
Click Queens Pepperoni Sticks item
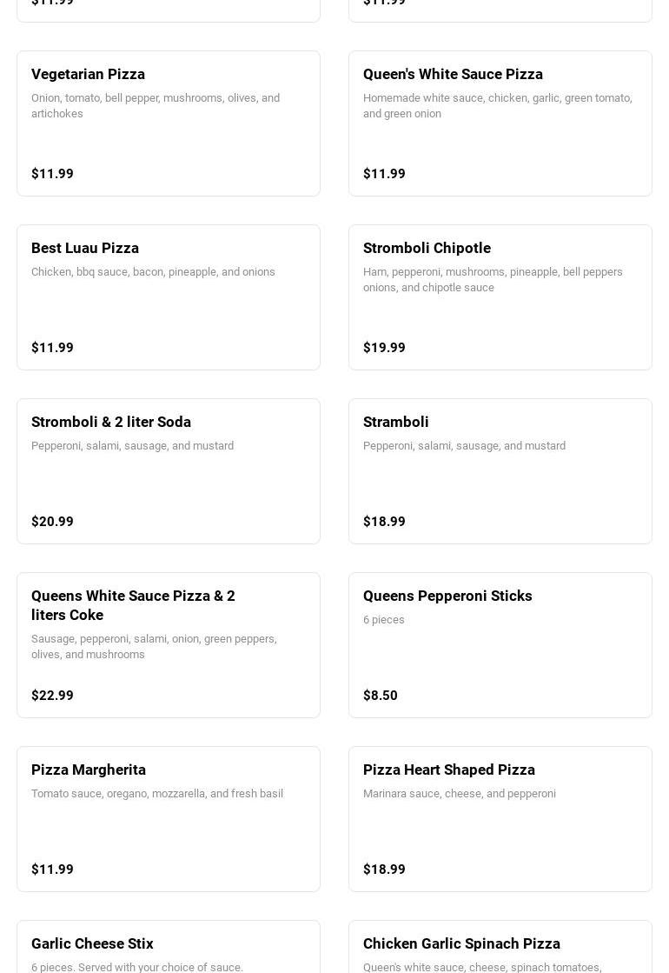click(x=500, y=645)
